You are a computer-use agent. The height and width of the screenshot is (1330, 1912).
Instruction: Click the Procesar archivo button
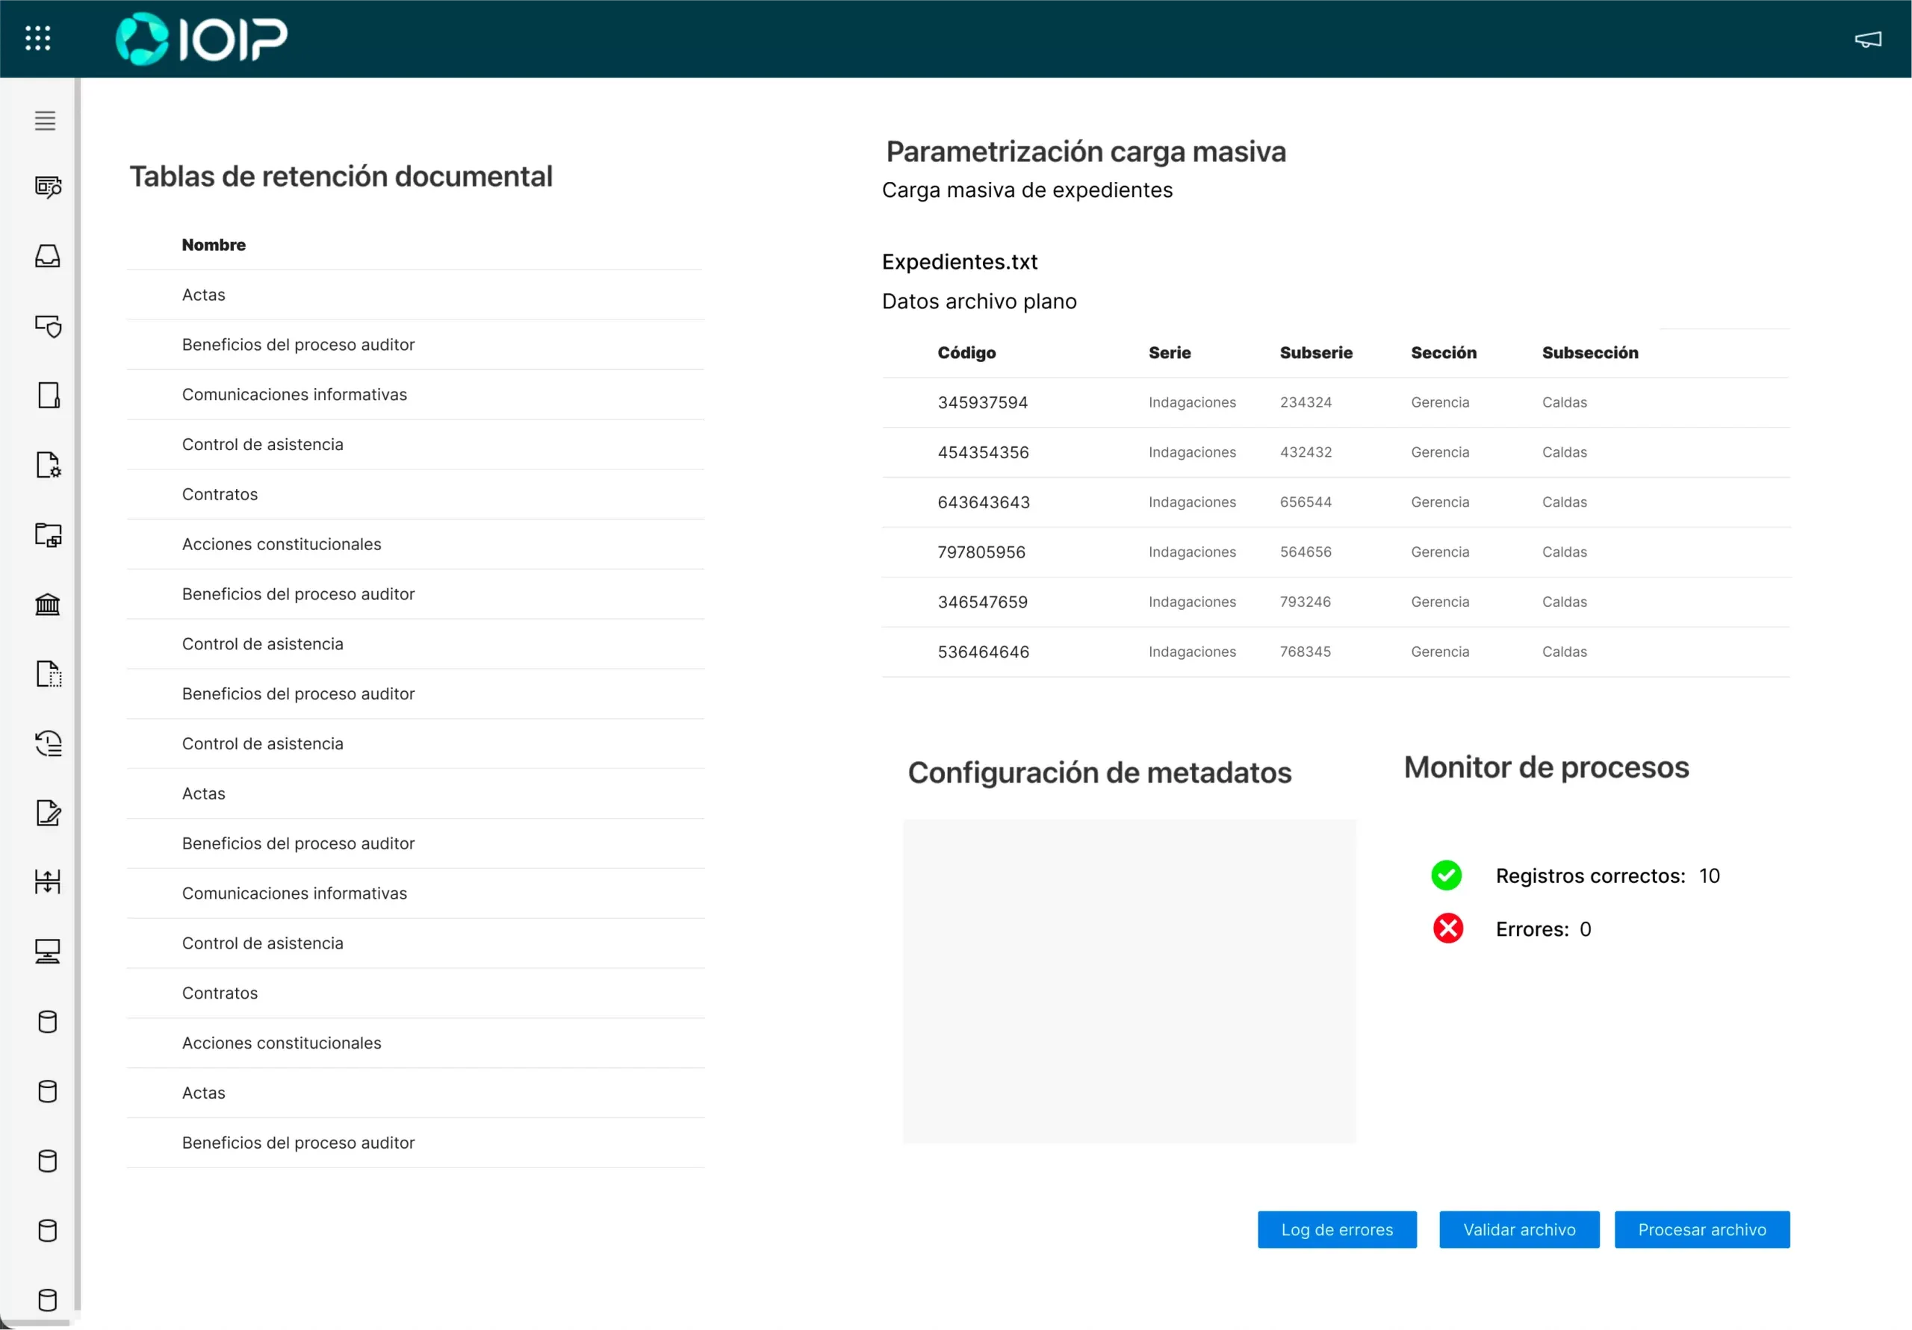(x=1701, y=1229)
